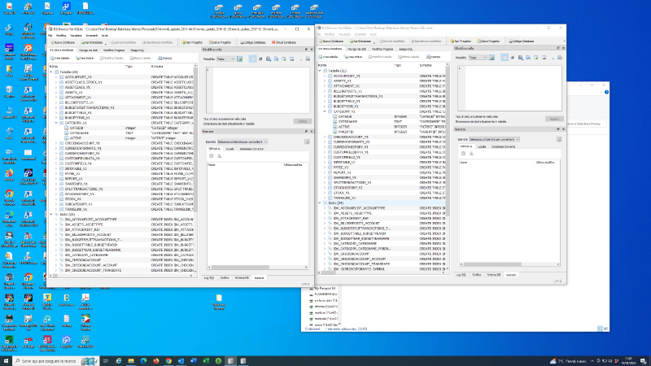The image size is (651, 366).
Task: Click Crea tabella in the right window
Action: click(328, 57)
